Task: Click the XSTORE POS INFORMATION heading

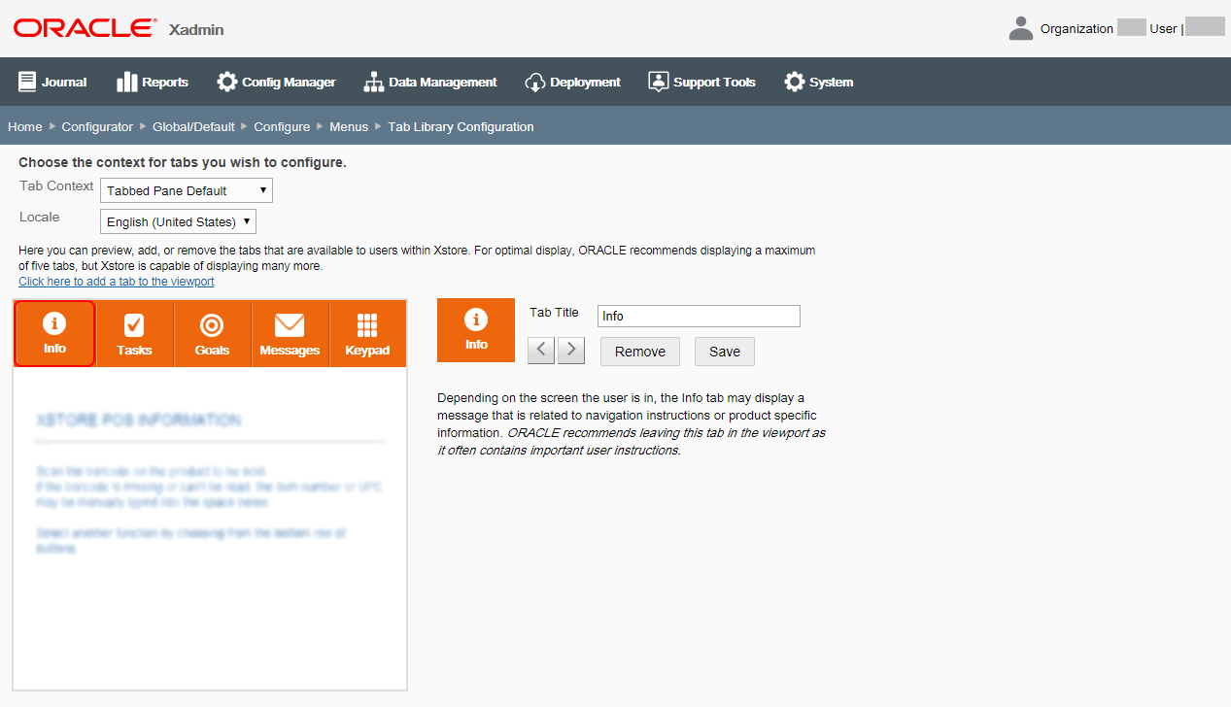Action: coord(138,421)
